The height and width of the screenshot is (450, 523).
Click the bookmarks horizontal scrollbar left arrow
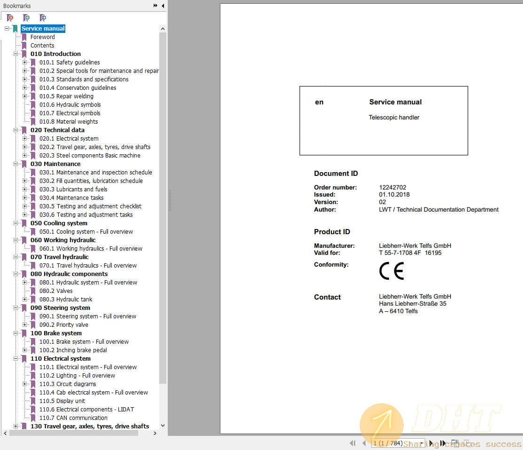point(5,434)
